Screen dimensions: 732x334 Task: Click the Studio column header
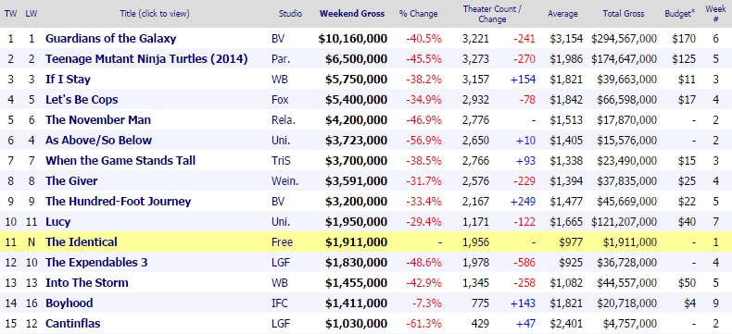(x=290, y=14)
